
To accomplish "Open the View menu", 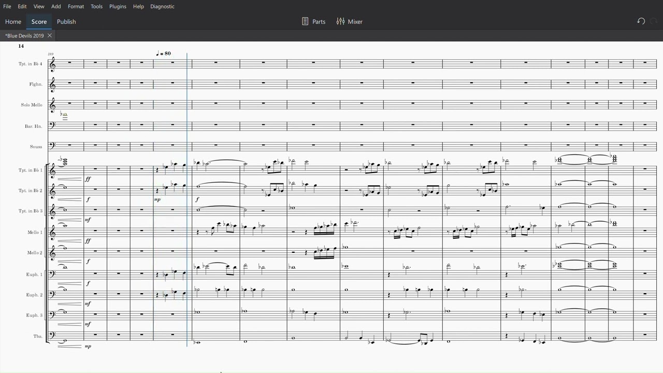I will pyautogui.click(x=39, y=6).
